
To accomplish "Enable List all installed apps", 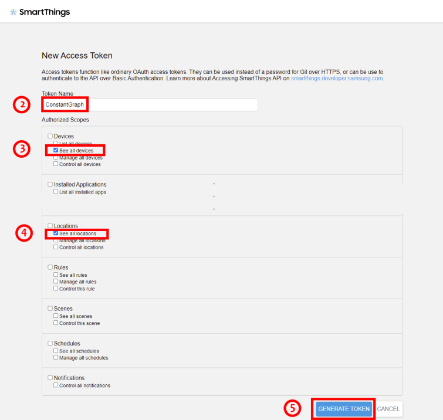I will (56, 192).
